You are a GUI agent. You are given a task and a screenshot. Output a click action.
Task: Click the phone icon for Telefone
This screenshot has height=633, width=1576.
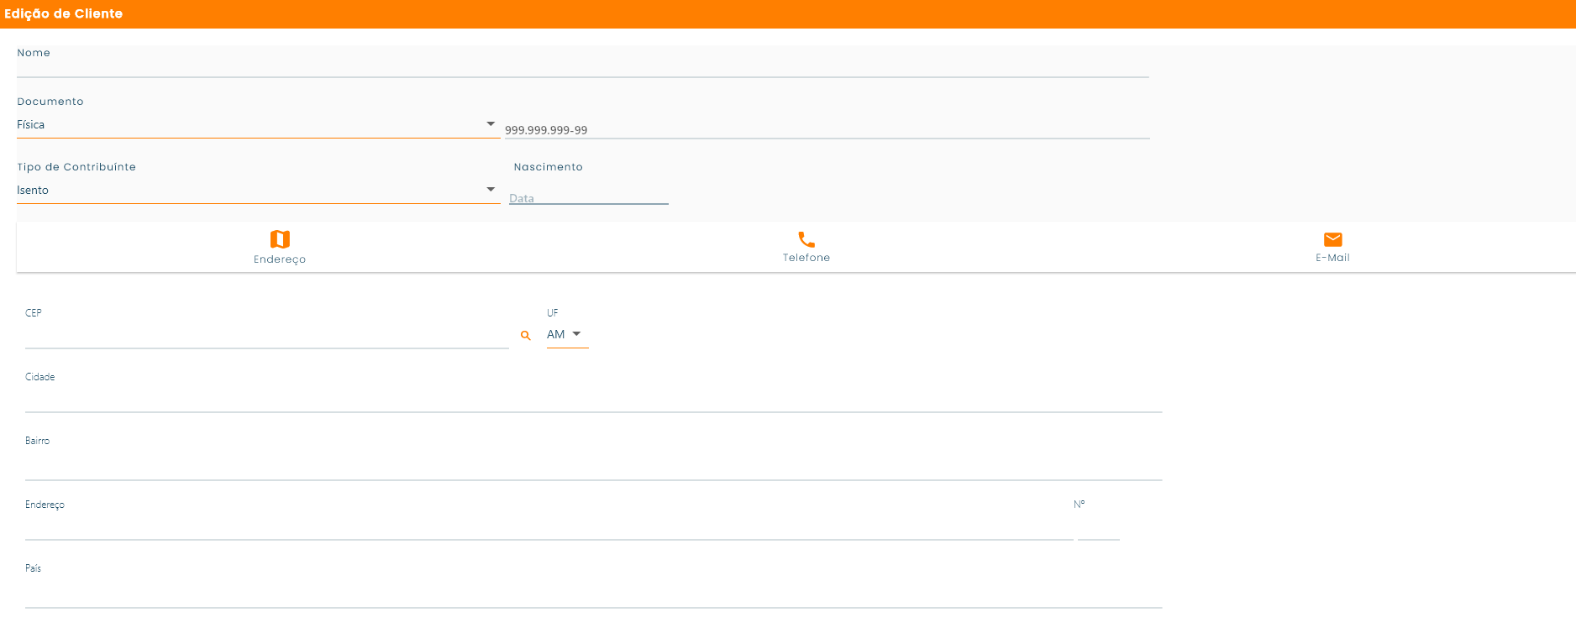[806, 239]
